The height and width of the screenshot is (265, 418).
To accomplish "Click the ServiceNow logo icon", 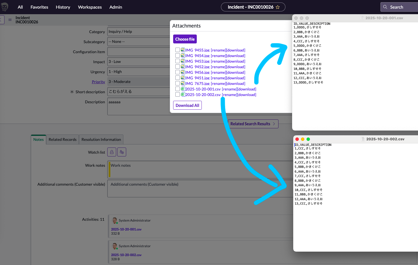I will pyautogui.click(x=5, y=7).
